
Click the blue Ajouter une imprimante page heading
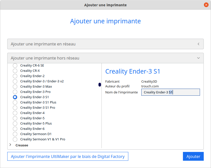pos(105,21)
